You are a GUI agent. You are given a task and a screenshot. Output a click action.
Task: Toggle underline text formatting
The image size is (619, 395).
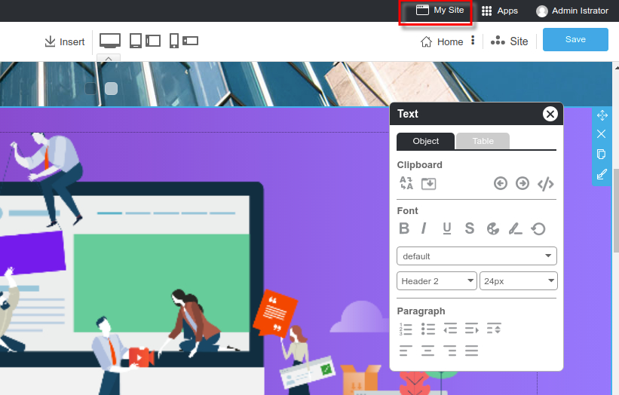coord(447,228)
